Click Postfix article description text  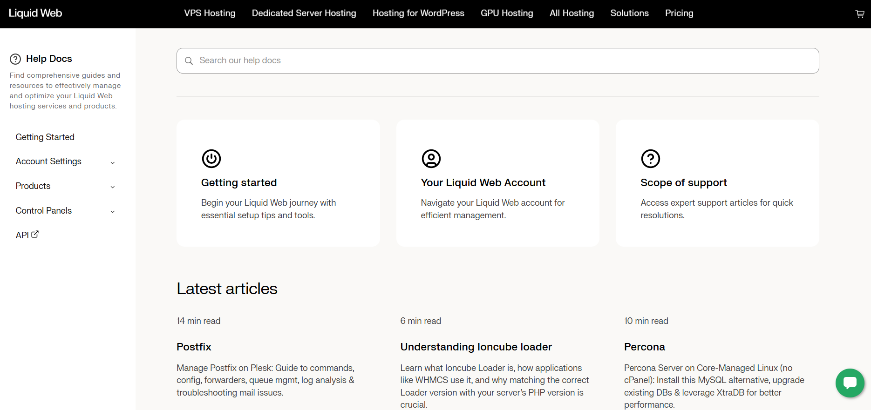pyautogui.click(x=265, y=380)
